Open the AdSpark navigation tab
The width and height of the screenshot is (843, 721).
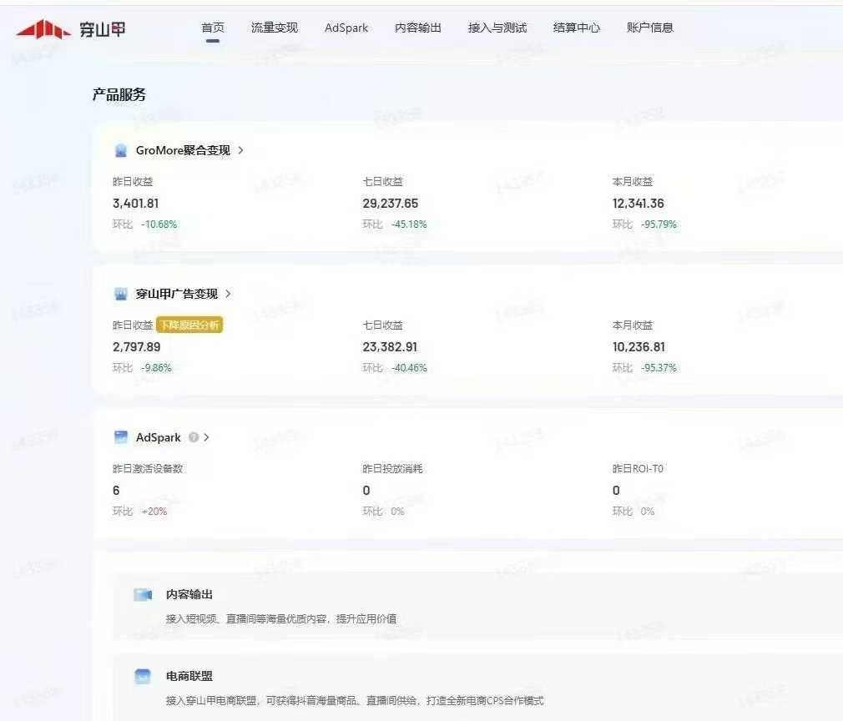pyautogui.click(x=346, y=28)
